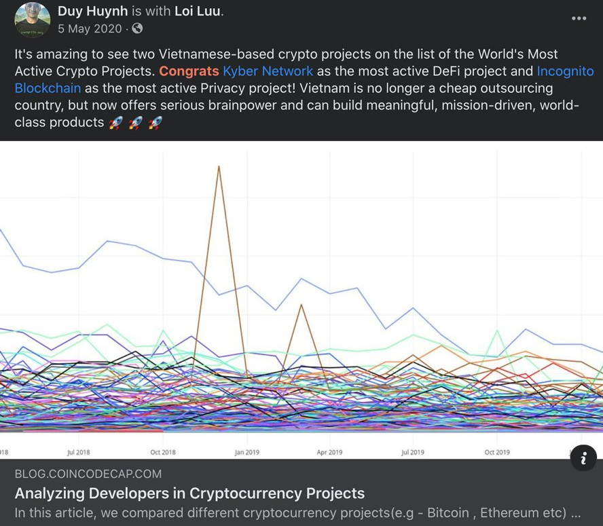
Task: Open Loi Luu's tagged profile
Action: (198, 11)
